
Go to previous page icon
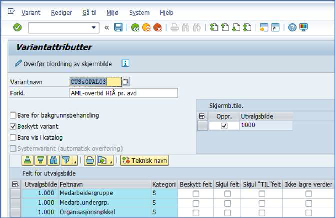click(225, 28)
